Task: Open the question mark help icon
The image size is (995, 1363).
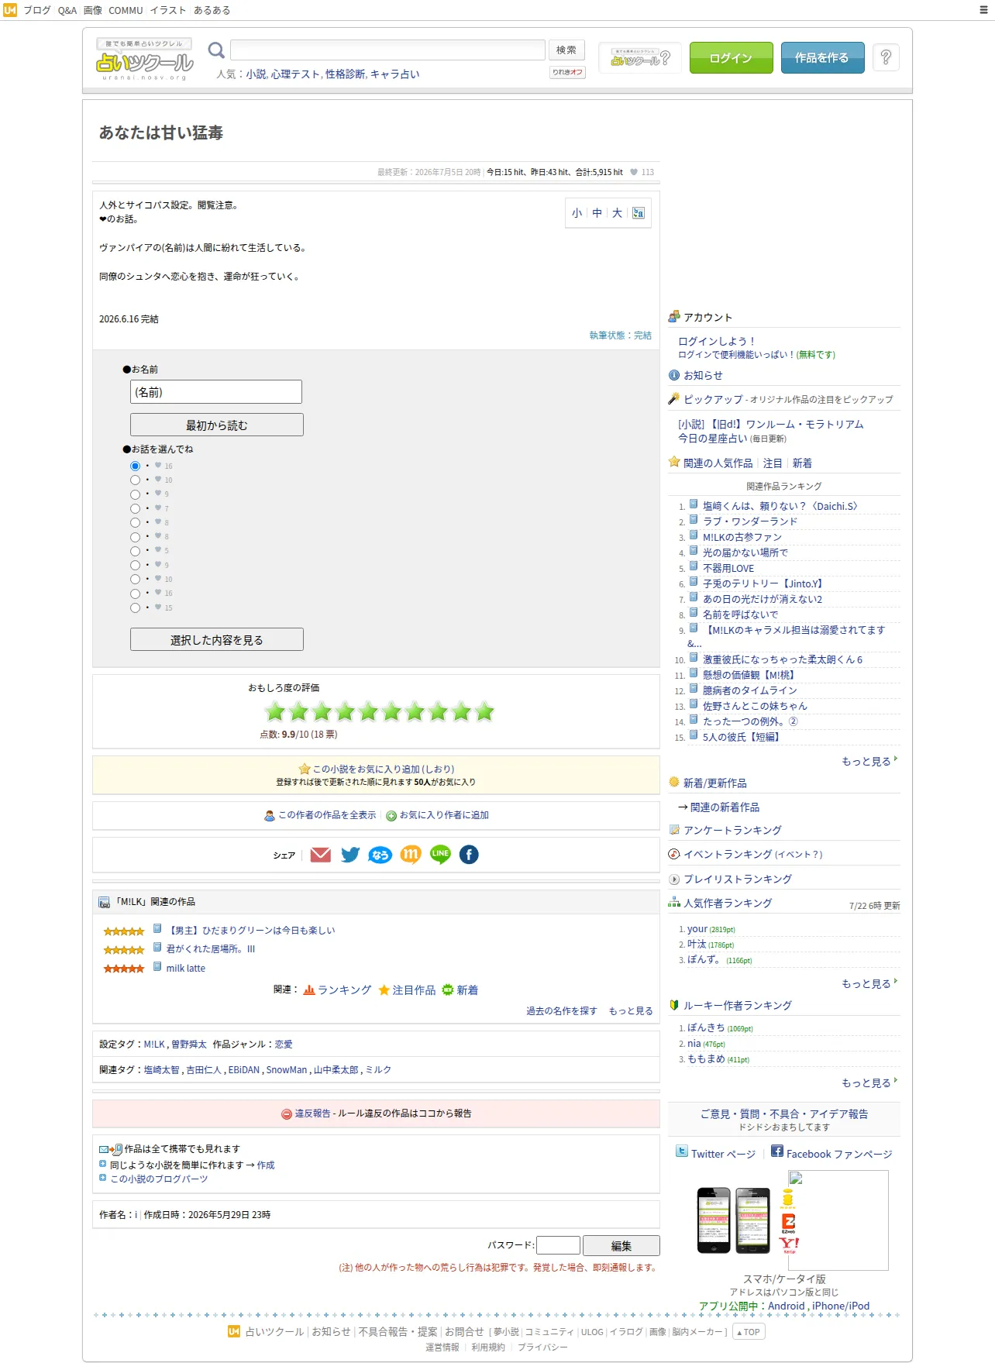Action: pos(886,57)
